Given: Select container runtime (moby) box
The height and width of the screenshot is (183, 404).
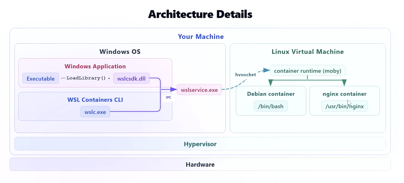Looking at the screenshot, I should tap(308, 71).
